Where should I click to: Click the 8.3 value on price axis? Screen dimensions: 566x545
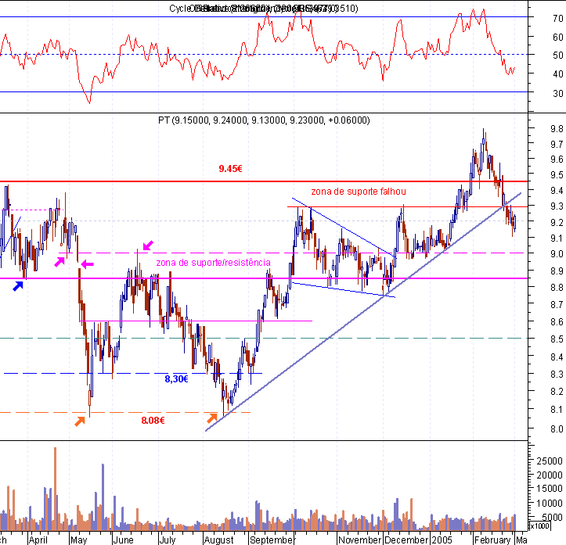coord(557,374)
